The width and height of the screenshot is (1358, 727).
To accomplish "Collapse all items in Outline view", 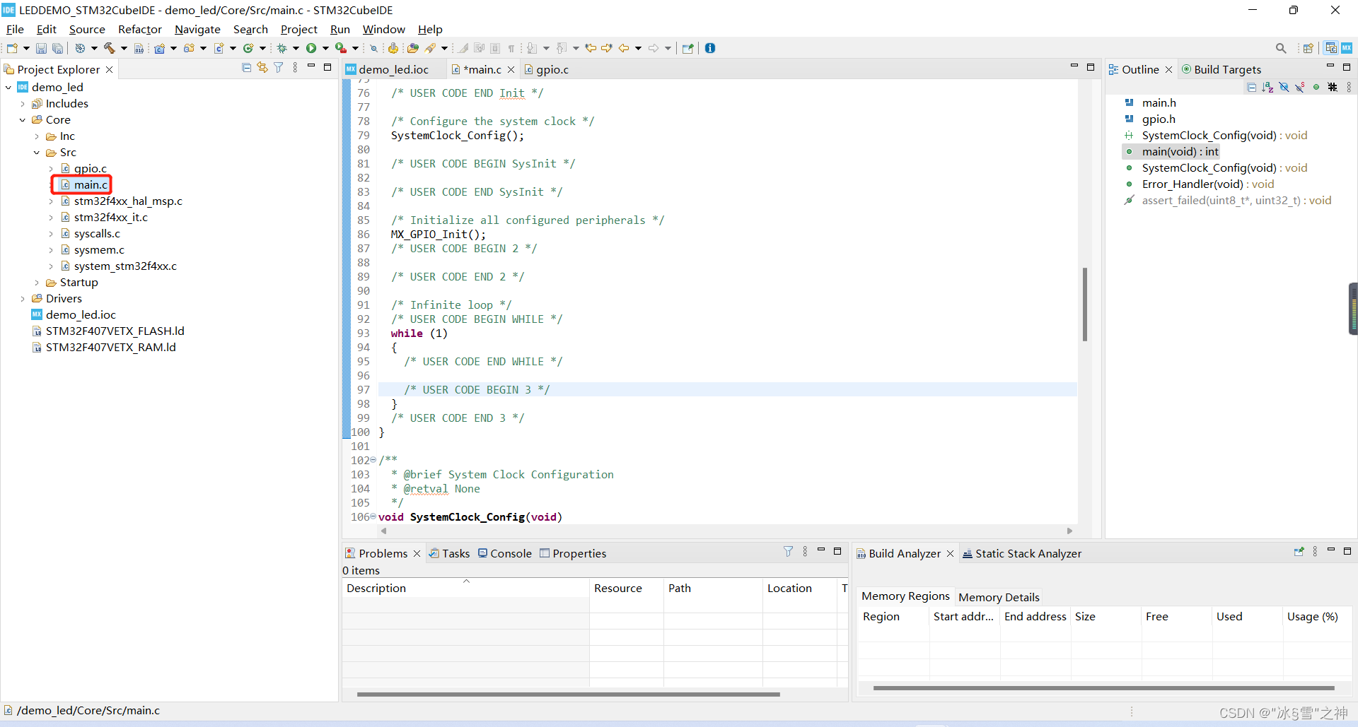I will (x=1252, y=87).
